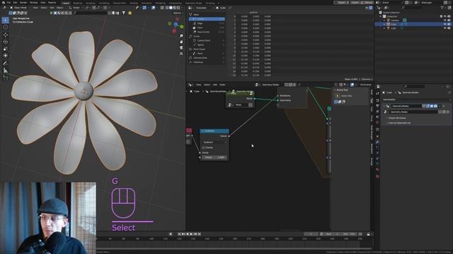Switch perspective/orthographic grid icon in viewport

pyautogui.click(x=181, y=54)
